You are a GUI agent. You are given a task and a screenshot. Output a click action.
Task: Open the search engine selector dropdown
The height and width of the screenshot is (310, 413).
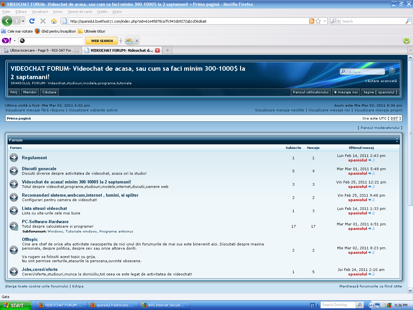point(335,21)
